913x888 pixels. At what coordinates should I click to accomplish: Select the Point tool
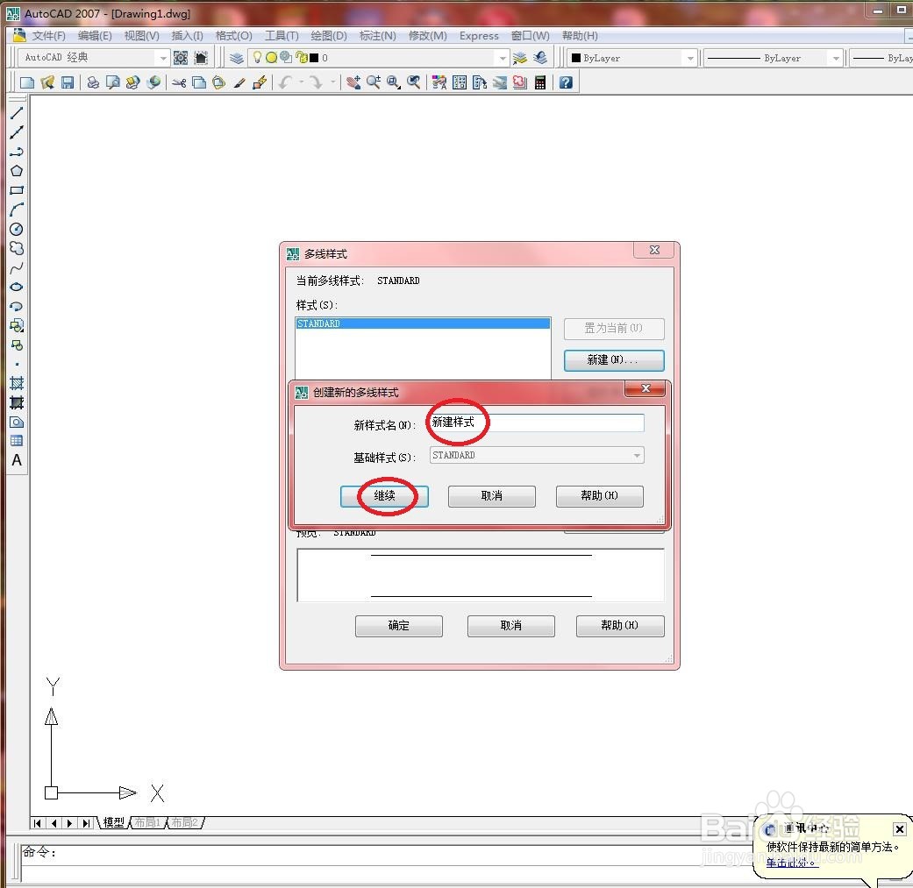pyautogui.click(x=17, y=365)
